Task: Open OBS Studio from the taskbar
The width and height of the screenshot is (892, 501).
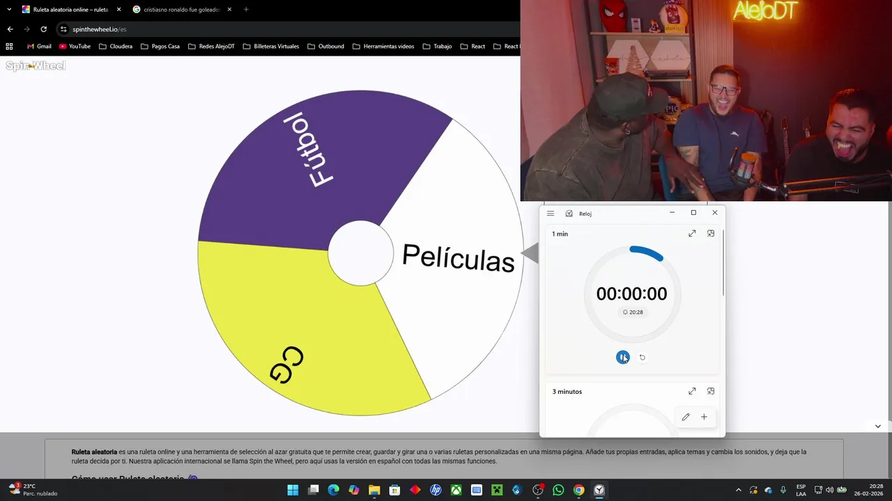Action: (x=538, y=490)
